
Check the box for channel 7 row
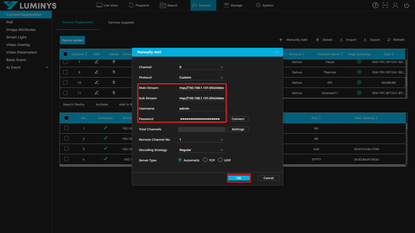tap(66, 62)
